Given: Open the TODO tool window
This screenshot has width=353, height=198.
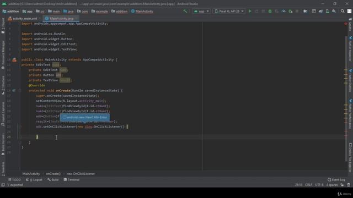Looking at the screenshot, I should (x=14, y=180).
